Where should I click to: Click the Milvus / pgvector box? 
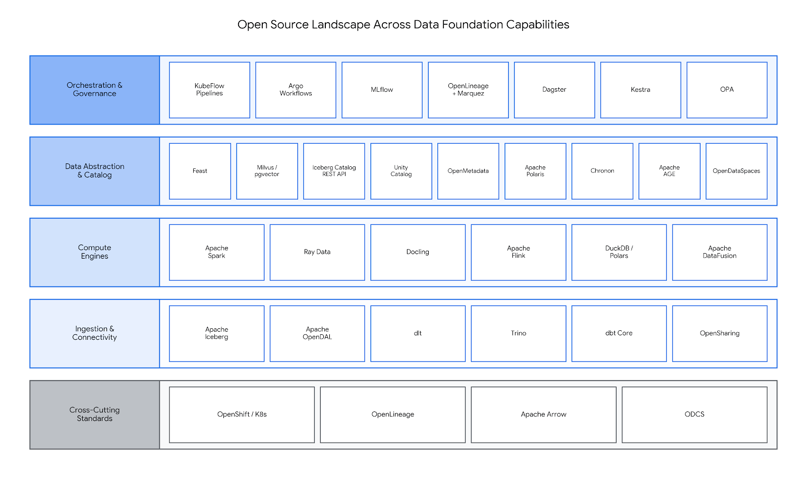(x=267, y=171)
